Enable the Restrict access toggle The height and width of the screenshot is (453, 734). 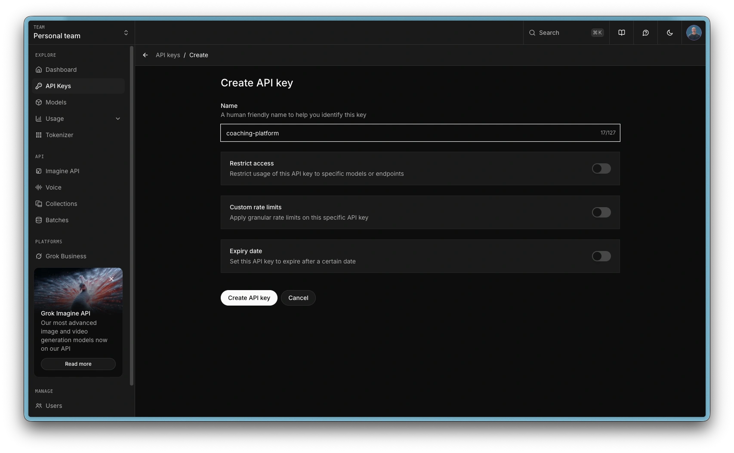601,168
